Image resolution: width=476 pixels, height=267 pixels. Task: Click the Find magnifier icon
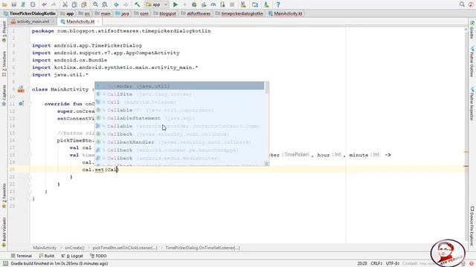[95, 4]
